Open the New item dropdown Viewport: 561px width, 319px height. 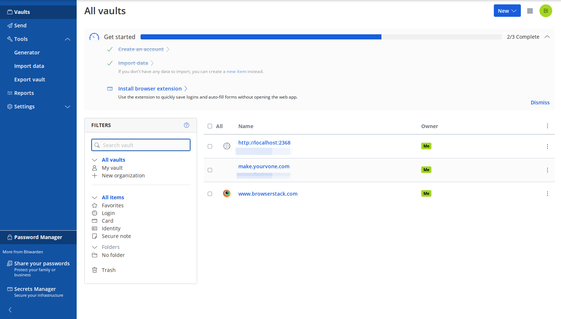507,11
